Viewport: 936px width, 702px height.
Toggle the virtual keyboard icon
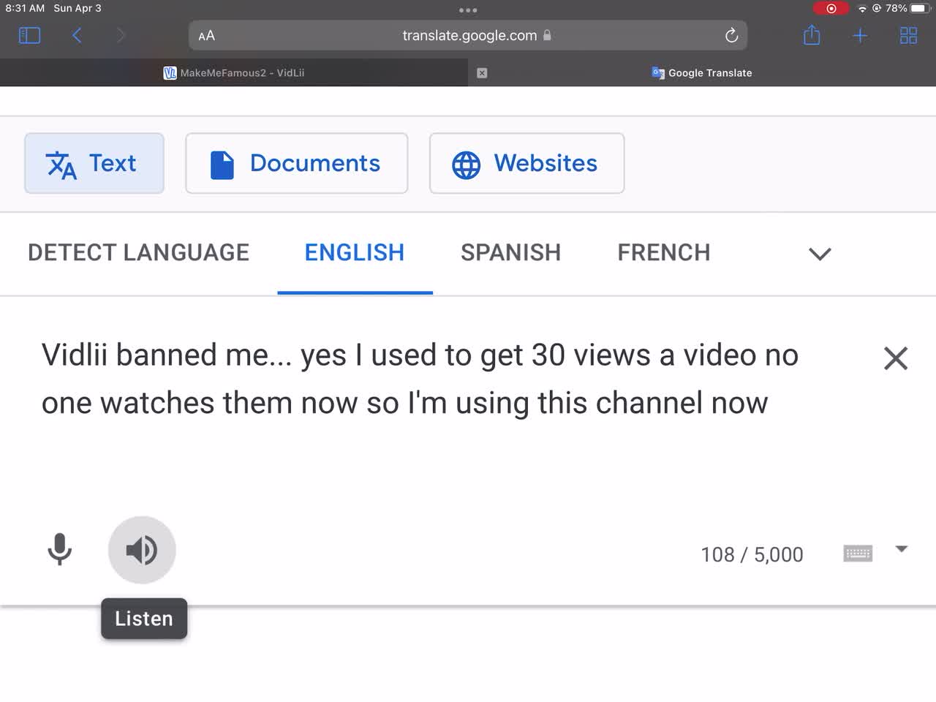858,554
